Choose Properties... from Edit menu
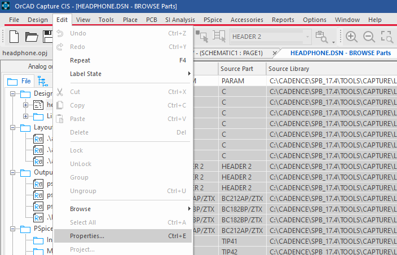The width and height of the screenshot is (397, 255). pos(123,236)
